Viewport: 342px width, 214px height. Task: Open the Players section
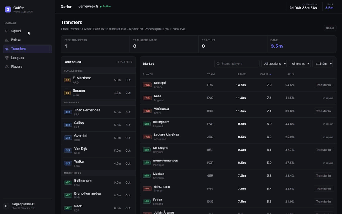tap(28, 67)
